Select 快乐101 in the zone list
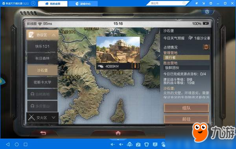This screenshot has height=149, width=236. click(x=42, y=46)
